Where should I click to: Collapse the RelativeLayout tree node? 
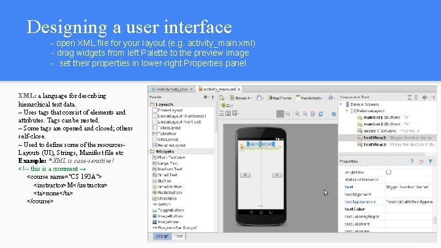coord(347,111)
